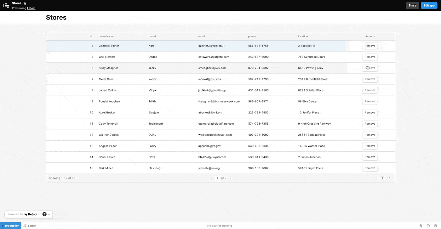Click the Share button

(x=412, y=5)
